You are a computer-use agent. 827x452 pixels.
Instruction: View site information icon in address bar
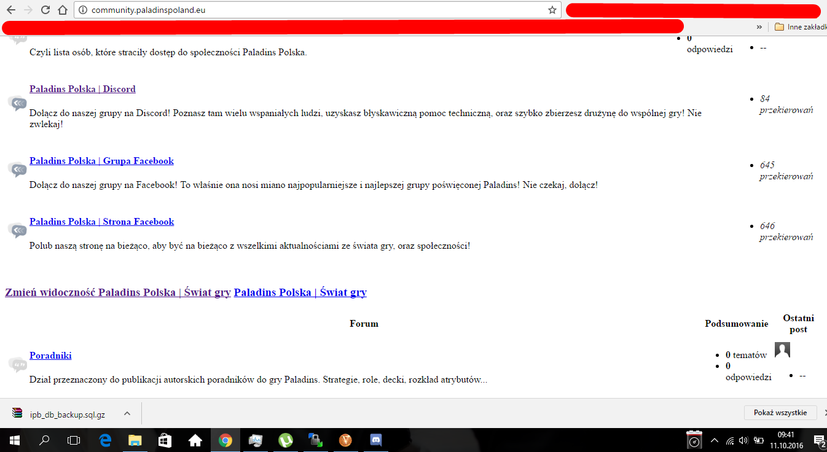[83, 10]
